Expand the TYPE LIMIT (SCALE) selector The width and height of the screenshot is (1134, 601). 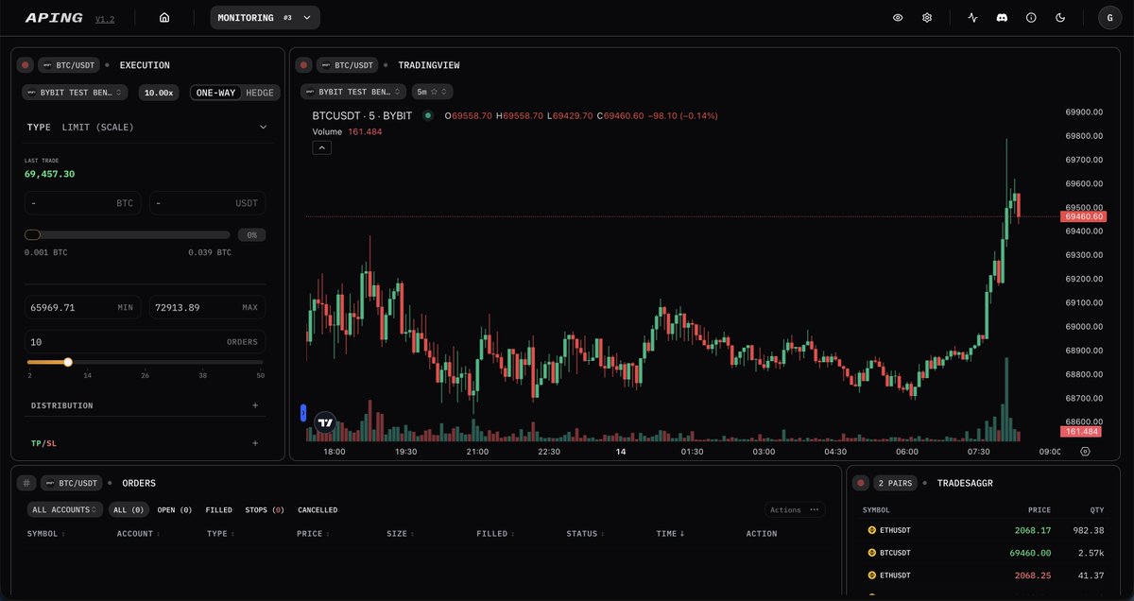pyautogui.click(x=146, y=127)
